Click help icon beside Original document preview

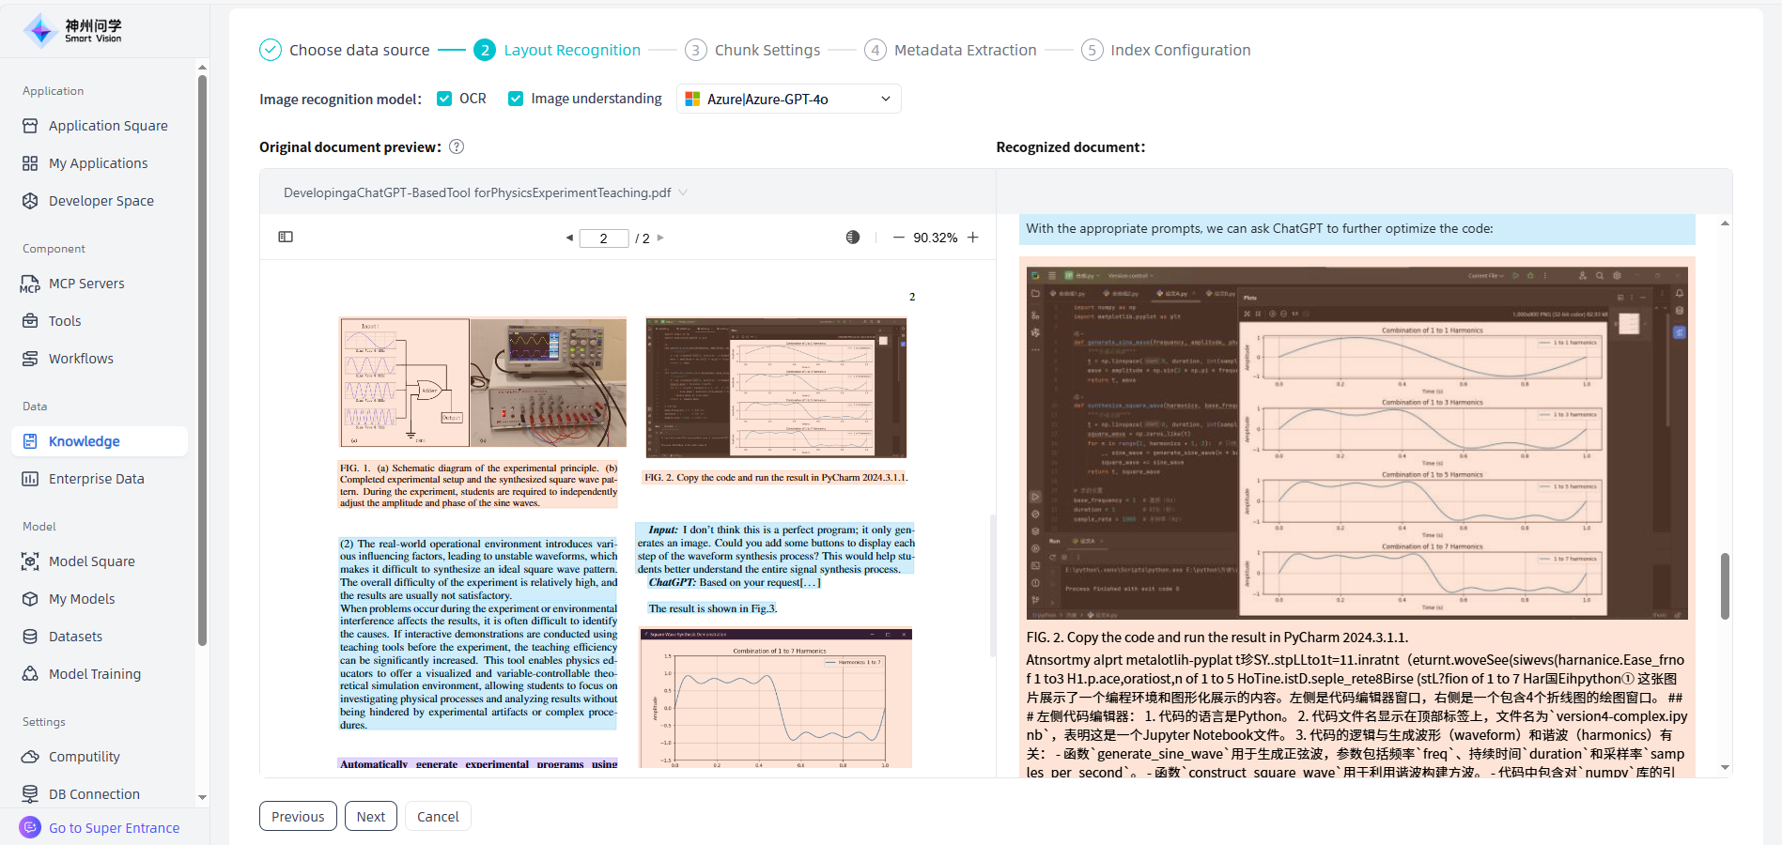click(457, 146)
